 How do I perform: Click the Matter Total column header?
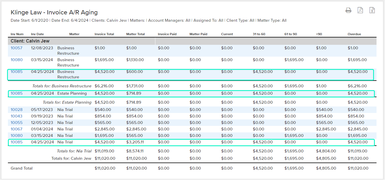(135, 34)
